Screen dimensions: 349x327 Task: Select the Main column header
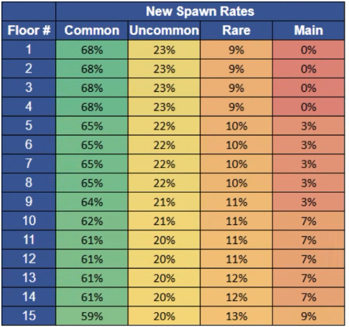(x=308, y=30)
